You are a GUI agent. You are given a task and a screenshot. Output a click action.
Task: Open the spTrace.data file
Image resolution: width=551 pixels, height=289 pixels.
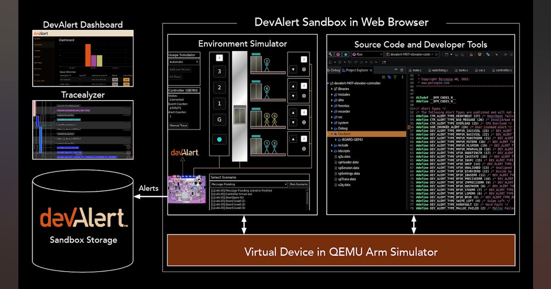pyautogui.click(x=345, y=179)
